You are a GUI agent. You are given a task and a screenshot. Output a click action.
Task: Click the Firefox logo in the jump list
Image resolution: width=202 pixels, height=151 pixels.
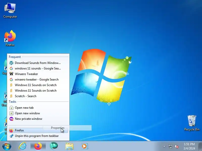(x=11, y=130)
